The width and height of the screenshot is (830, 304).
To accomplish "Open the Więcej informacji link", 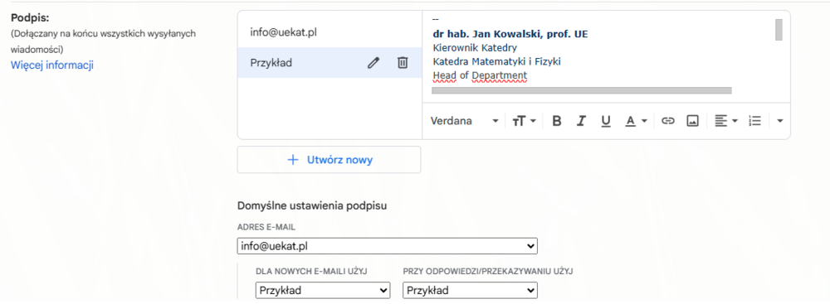I will click(x=52, y=65).
